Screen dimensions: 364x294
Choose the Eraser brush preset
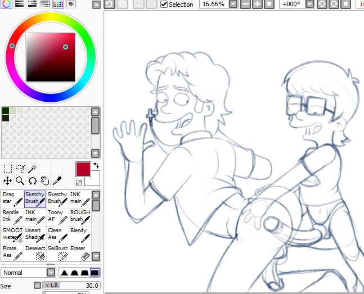pyautogui.click(x=79, y=252)
